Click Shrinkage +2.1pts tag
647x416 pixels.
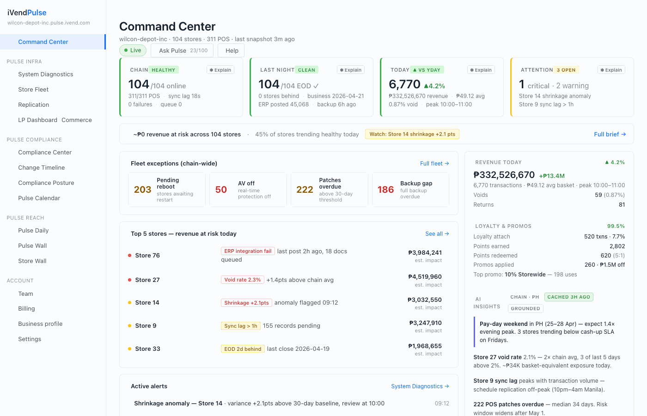click(246, 303)
